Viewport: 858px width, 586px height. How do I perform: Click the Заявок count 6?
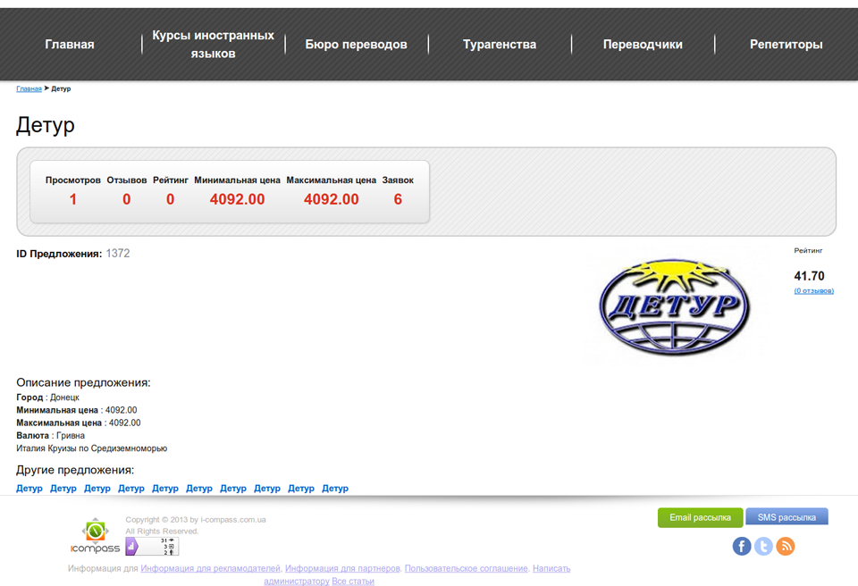point(398,199)
